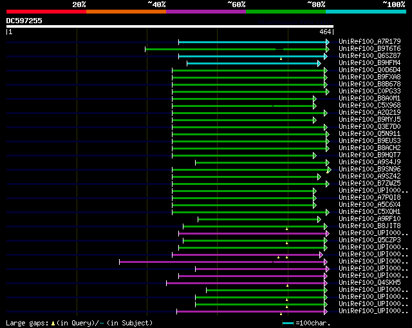Click the green ~80% legend color segment

[286, 12]
